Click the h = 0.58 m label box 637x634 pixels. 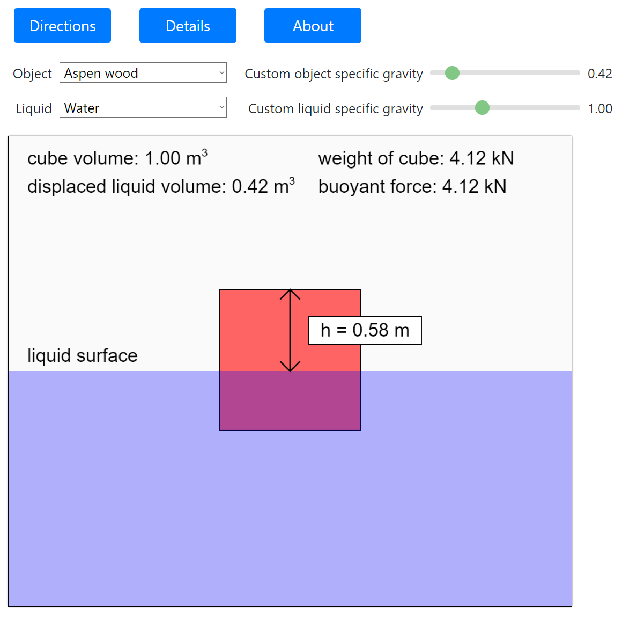365,330
